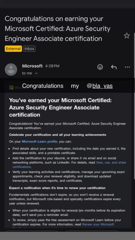Open the three-dot more options menu
135x240 pixels.
pos(127,67)
